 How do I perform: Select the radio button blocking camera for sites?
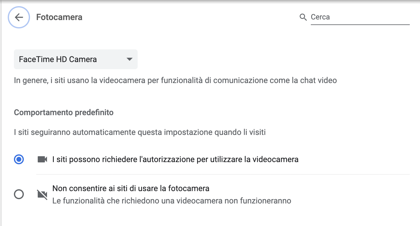point(19,195)
